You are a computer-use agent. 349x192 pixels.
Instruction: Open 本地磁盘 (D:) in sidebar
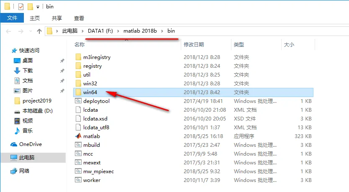pyautogui.click(x=37, y=111)
